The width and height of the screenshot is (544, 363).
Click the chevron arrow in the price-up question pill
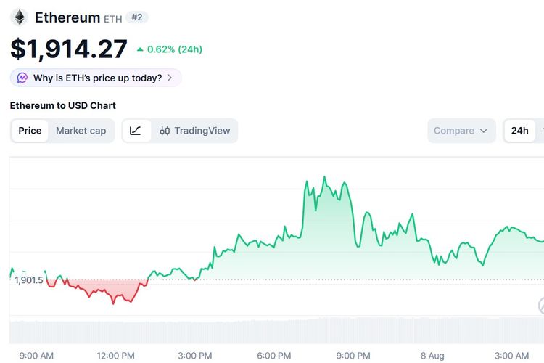point(169,78)
